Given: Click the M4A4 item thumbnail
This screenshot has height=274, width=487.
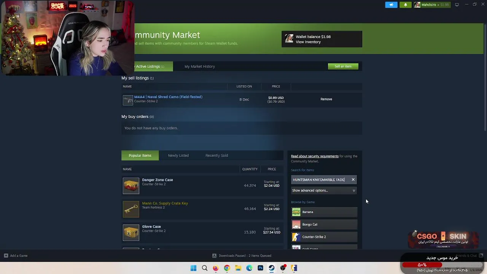Looking at the screenshot, I should [x=128, y=99].
